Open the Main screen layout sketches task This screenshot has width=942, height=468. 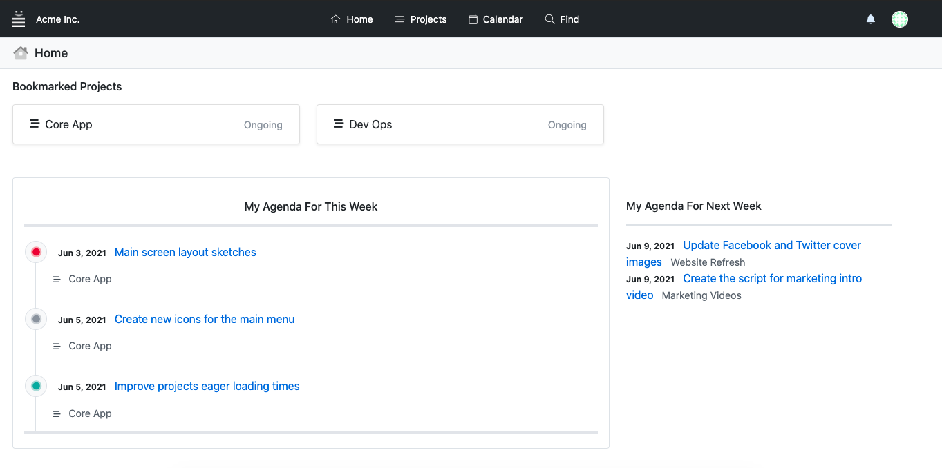click(185, 251)
